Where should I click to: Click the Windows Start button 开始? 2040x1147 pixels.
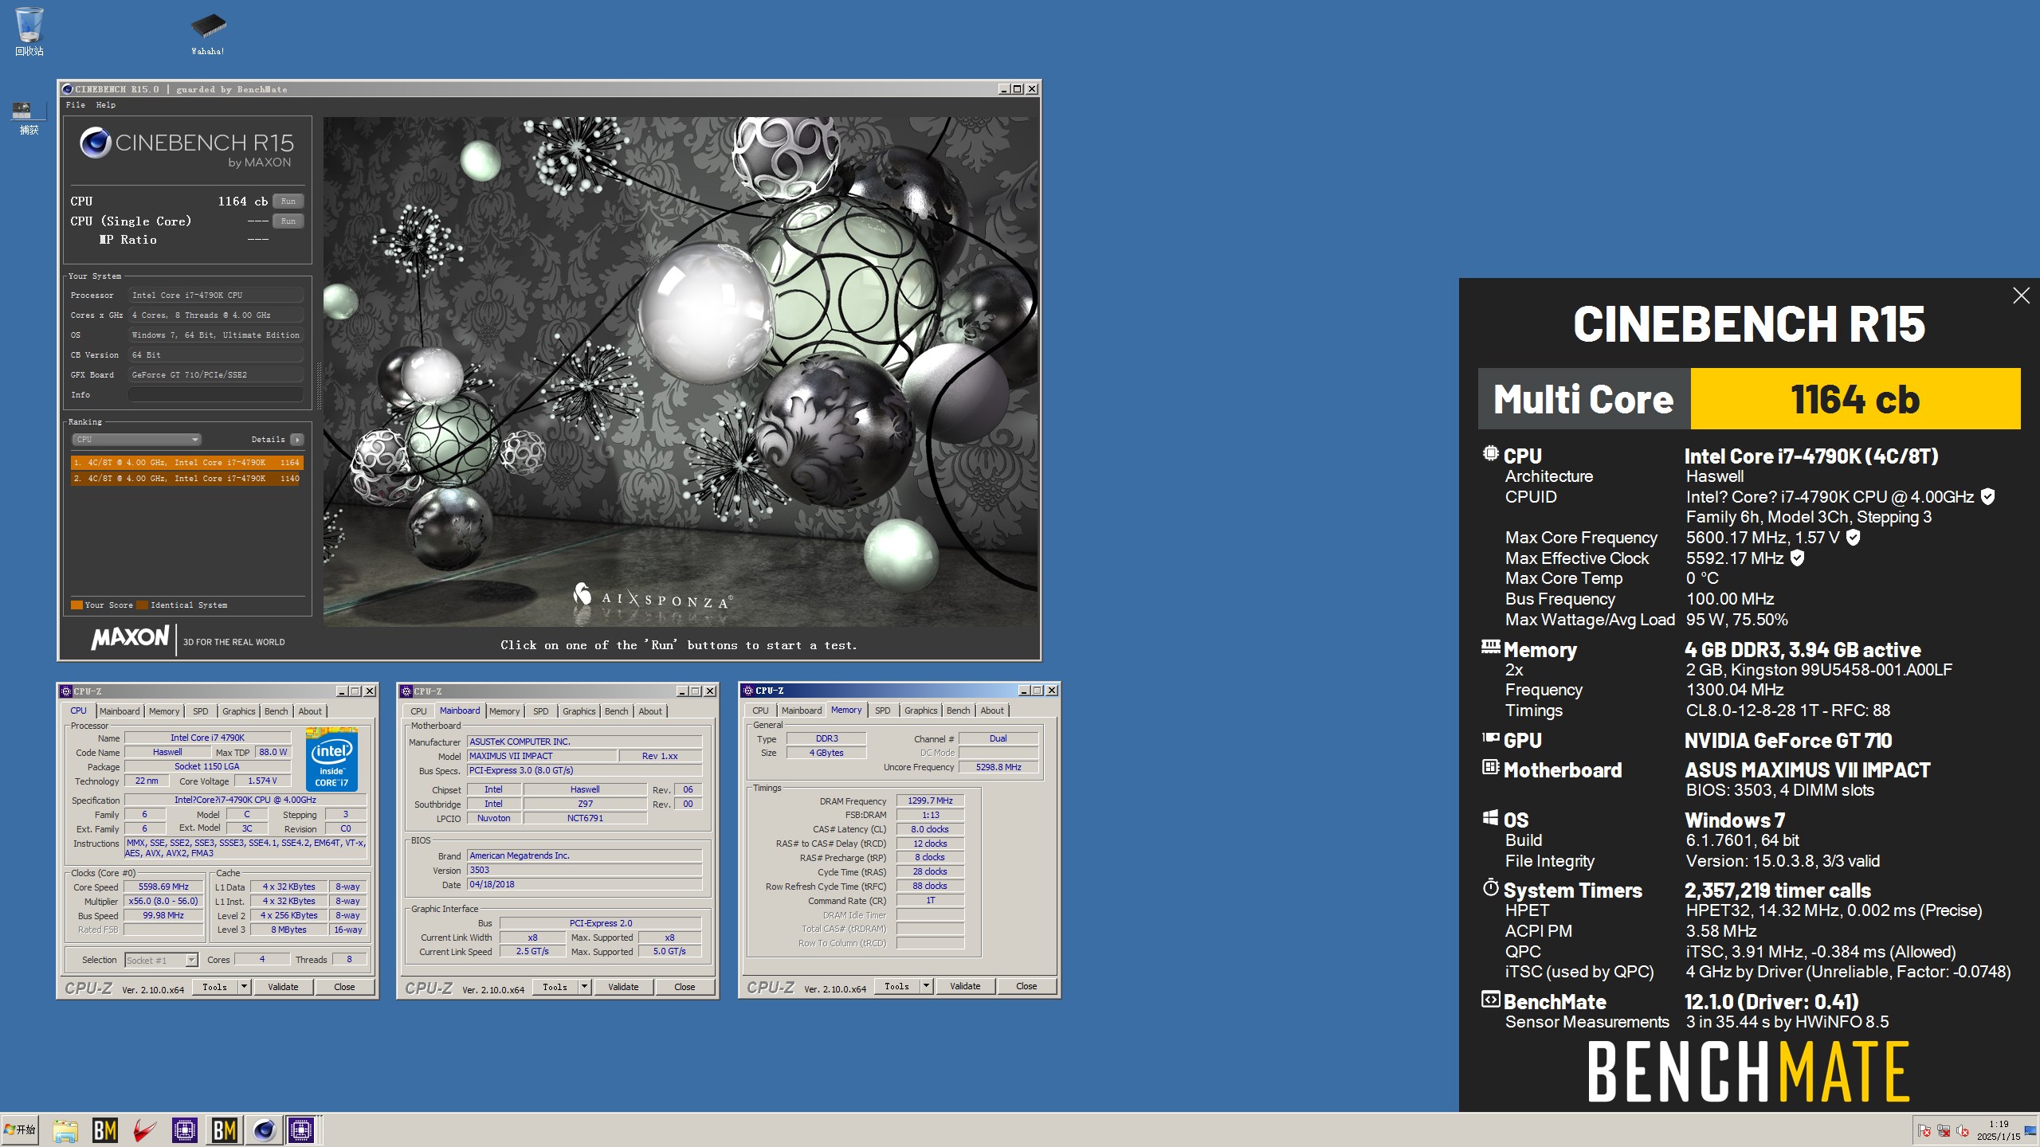coord(20,1129)
